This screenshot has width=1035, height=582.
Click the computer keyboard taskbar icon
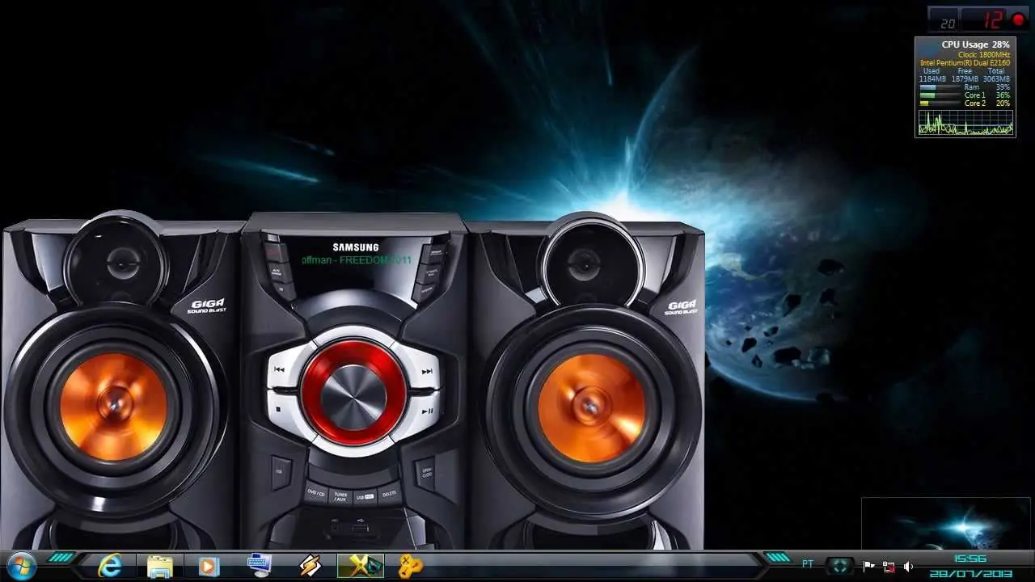259,566
